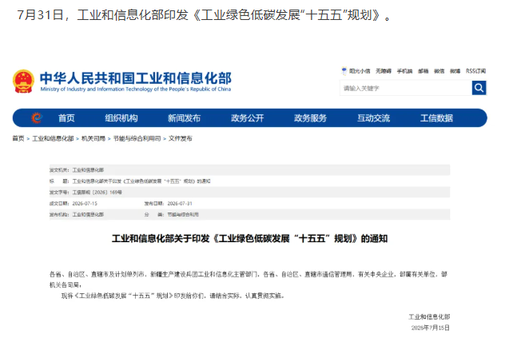
Task: Click the orange swirl icon in navigation bar
Action: [x=37, y=118]
